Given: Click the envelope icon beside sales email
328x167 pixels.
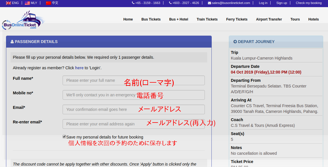Looking at the screenshot, I should click(209, 3).
